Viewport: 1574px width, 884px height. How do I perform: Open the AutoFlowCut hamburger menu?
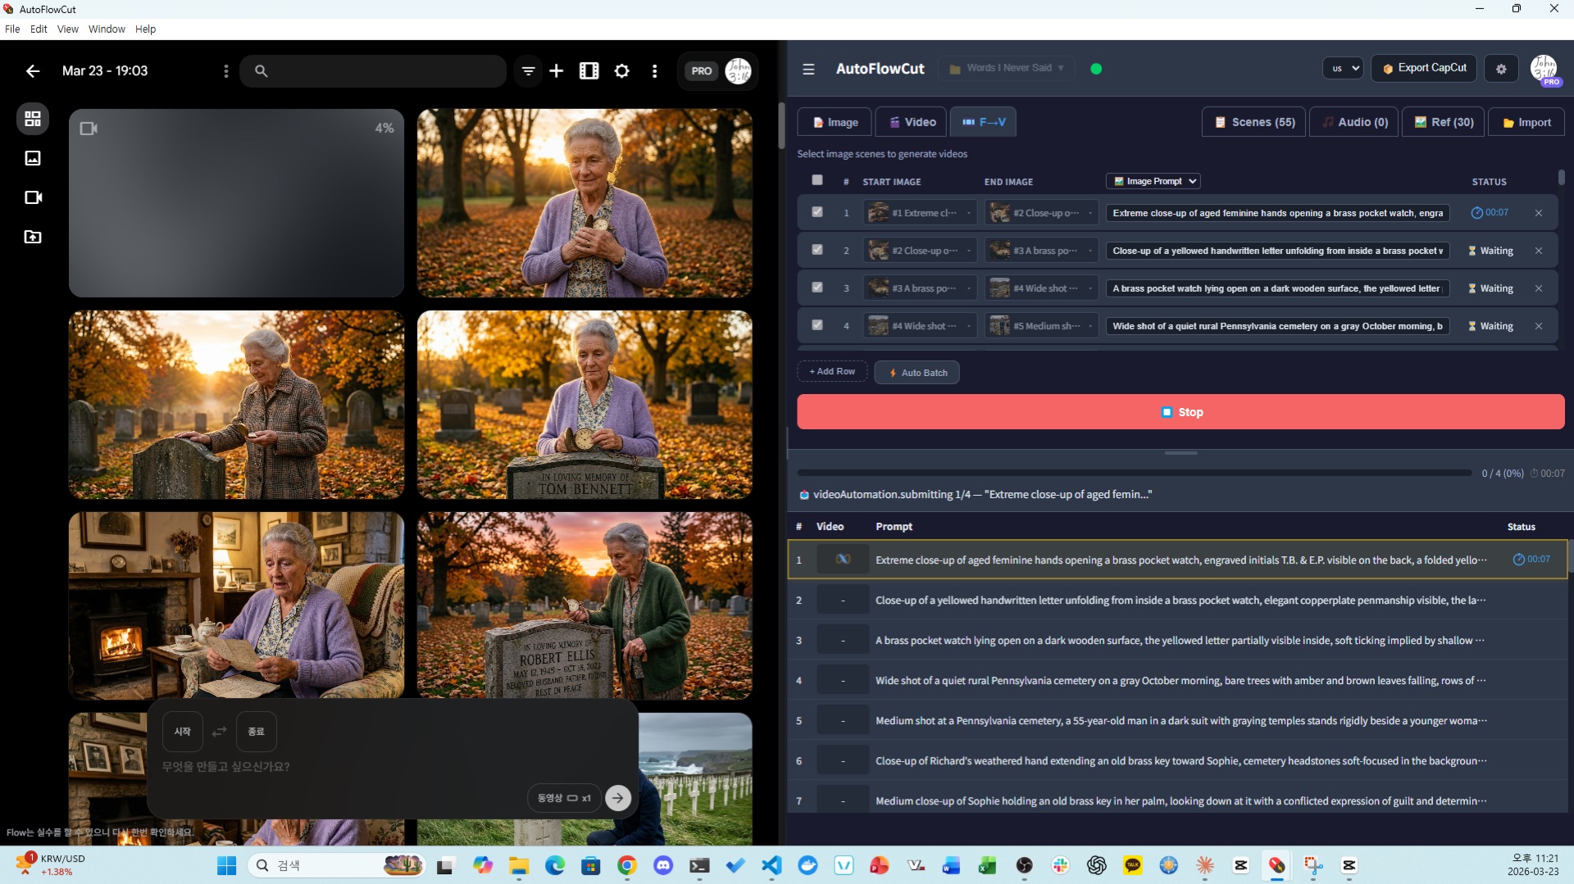click(x=808, y=69)
